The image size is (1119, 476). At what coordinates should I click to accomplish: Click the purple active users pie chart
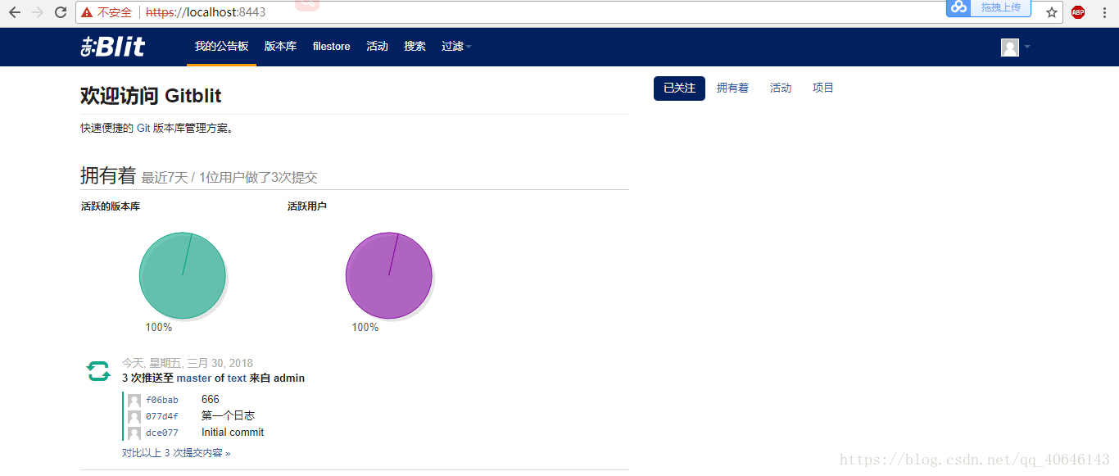pyautogui.click(x=389, y=275)
